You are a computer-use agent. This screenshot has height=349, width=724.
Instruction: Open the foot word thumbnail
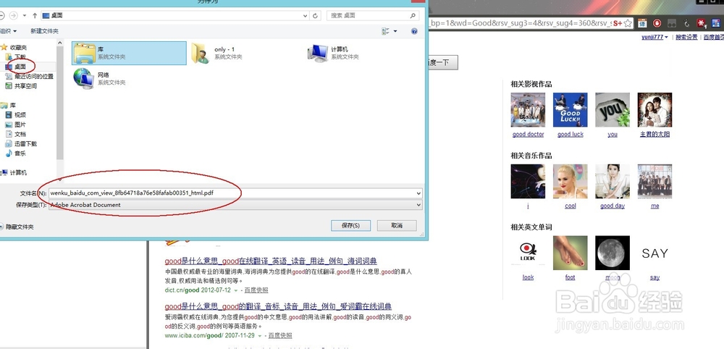pos(571,253)
